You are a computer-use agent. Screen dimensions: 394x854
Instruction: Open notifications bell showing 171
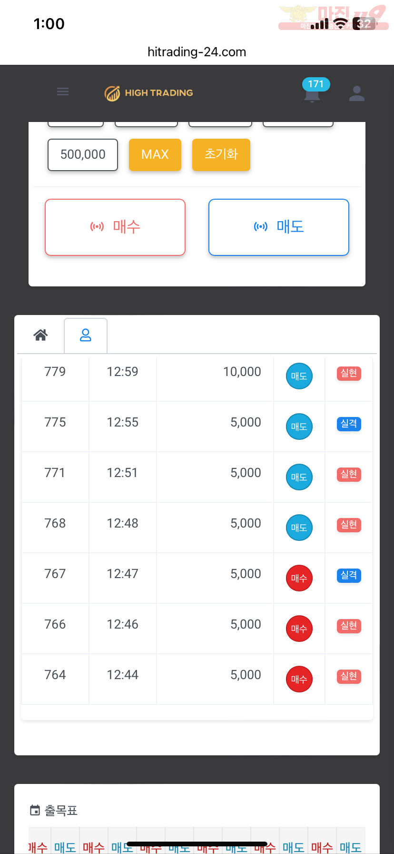pos(313,91)
